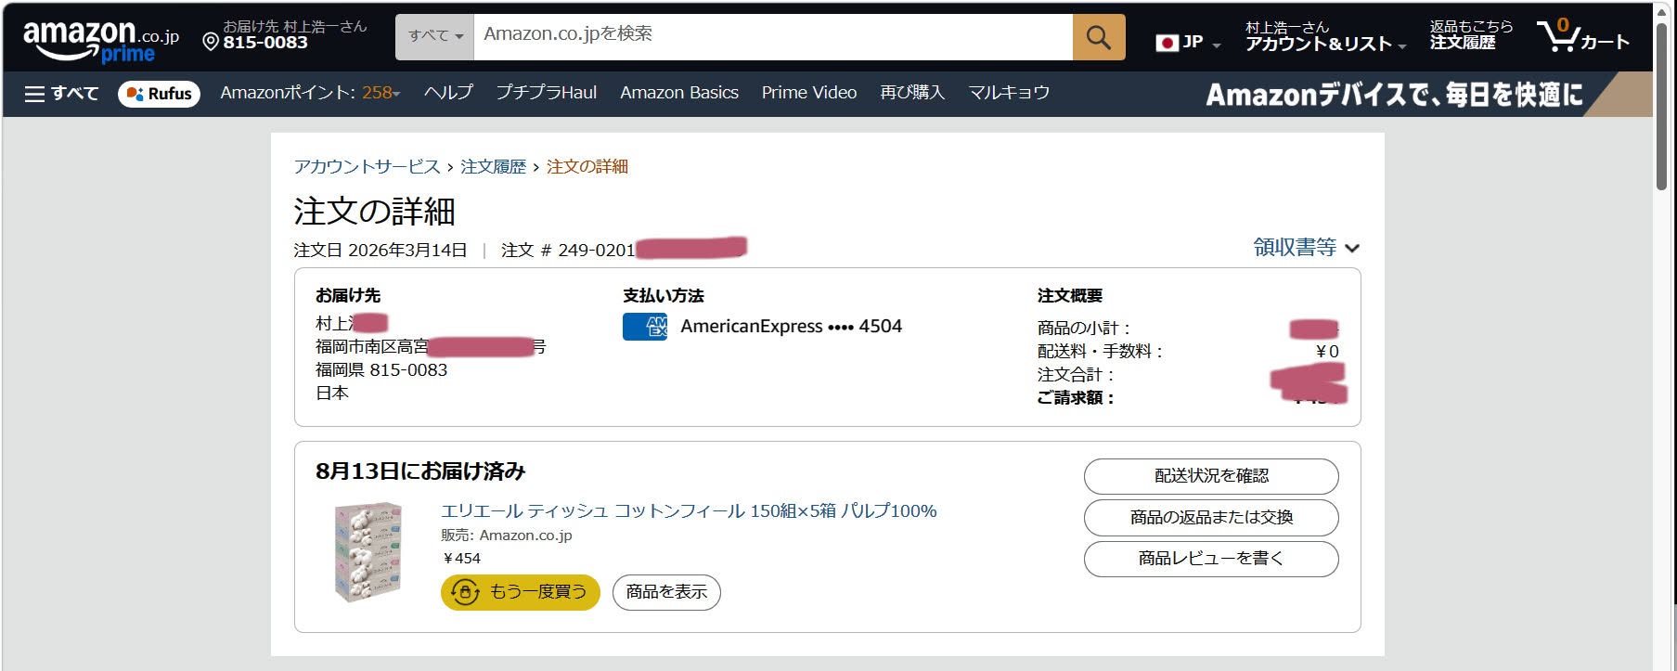The width and height of the screenshot is (1677, 671).
Task: Click the エリエール ティッシュ product title link
Action: [x=689, y=511]
